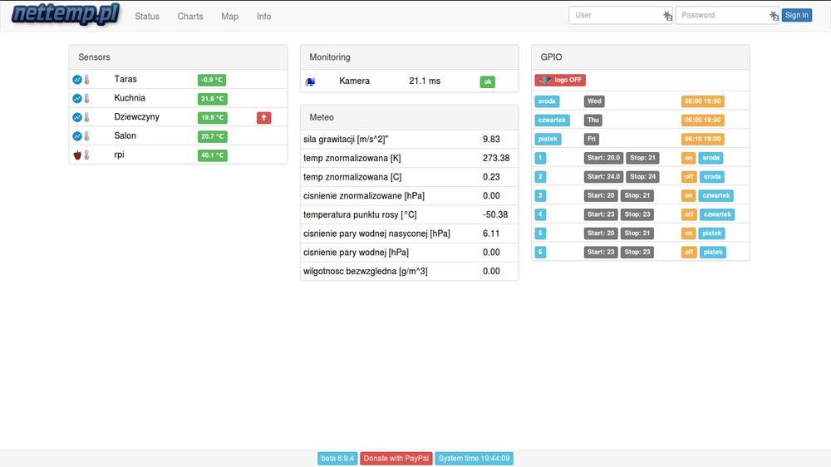Viewport: 831px width, 467px height.
Task: Click the czwartek tag in GPIO row 3
Action: pos(716,195)
